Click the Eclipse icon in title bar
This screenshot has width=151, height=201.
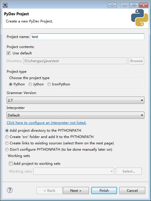coord(5,5)
